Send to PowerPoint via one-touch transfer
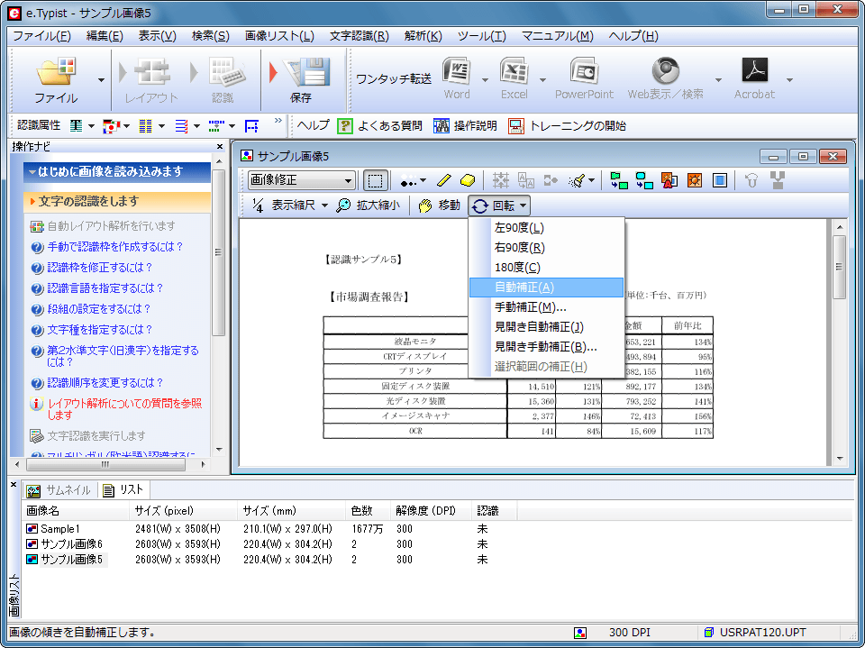This screenshot has height=648, width=865. pyautogui.click(x=584, y=70)
